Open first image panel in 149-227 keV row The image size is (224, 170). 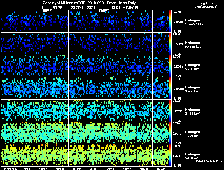click(10, 21)
